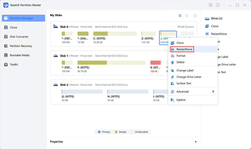Open the title bar dropdown menu
The height and width of the screenshot is (149, 251).
point(218,5)
